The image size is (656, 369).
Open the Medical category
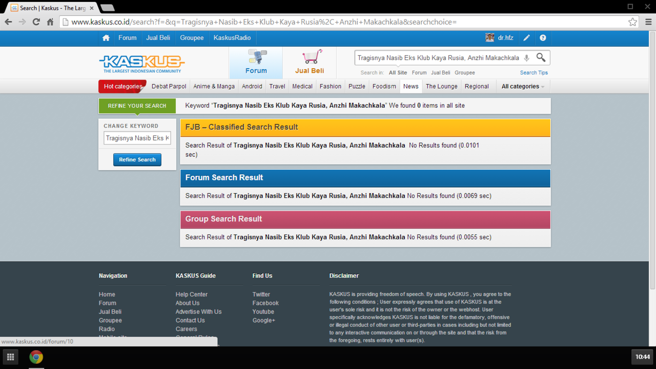click(x=302, y=87)
